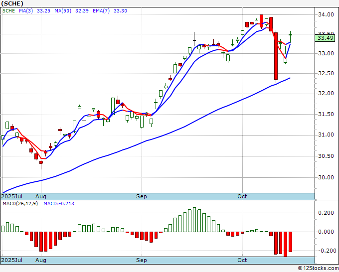Screen dimensions: 339x272
Task: Click Aug on the price chart axis
Action: [x=41, y=196]
